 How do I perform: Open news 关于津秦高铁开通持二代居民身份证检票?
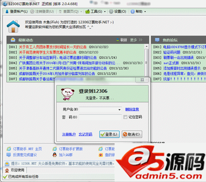pos(63,68)
